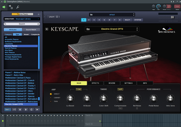Toggle Sound Match mode

(x=31, y=30)
